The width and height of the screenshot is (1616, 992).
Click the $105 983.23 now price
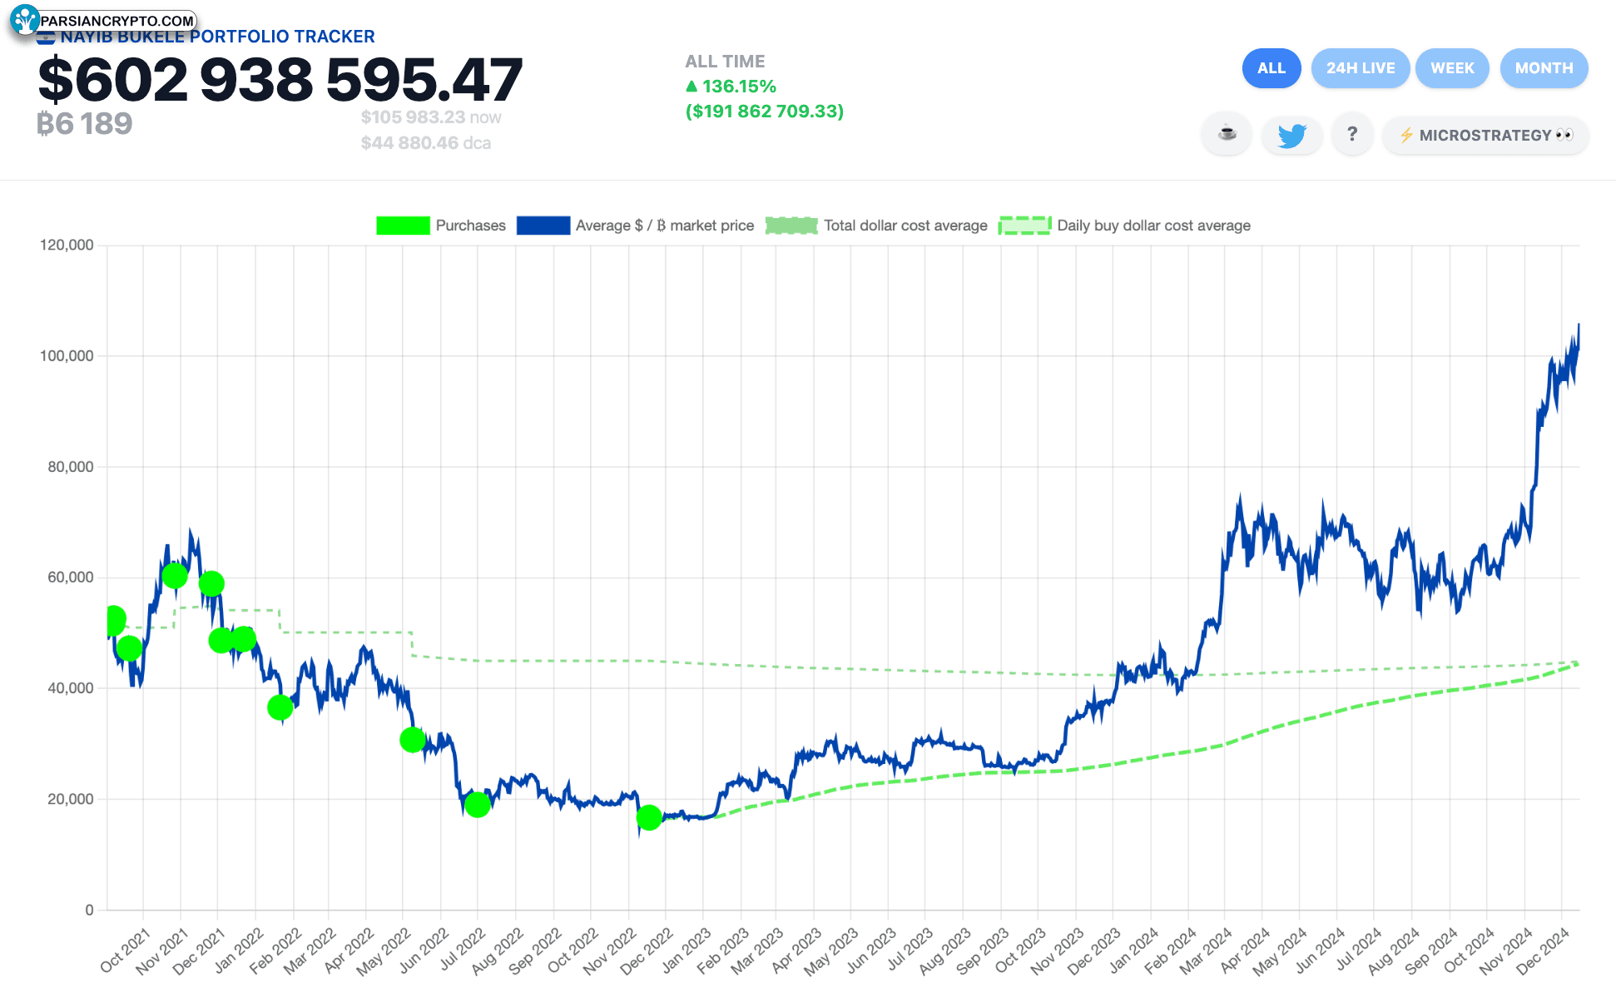point(431,117)
